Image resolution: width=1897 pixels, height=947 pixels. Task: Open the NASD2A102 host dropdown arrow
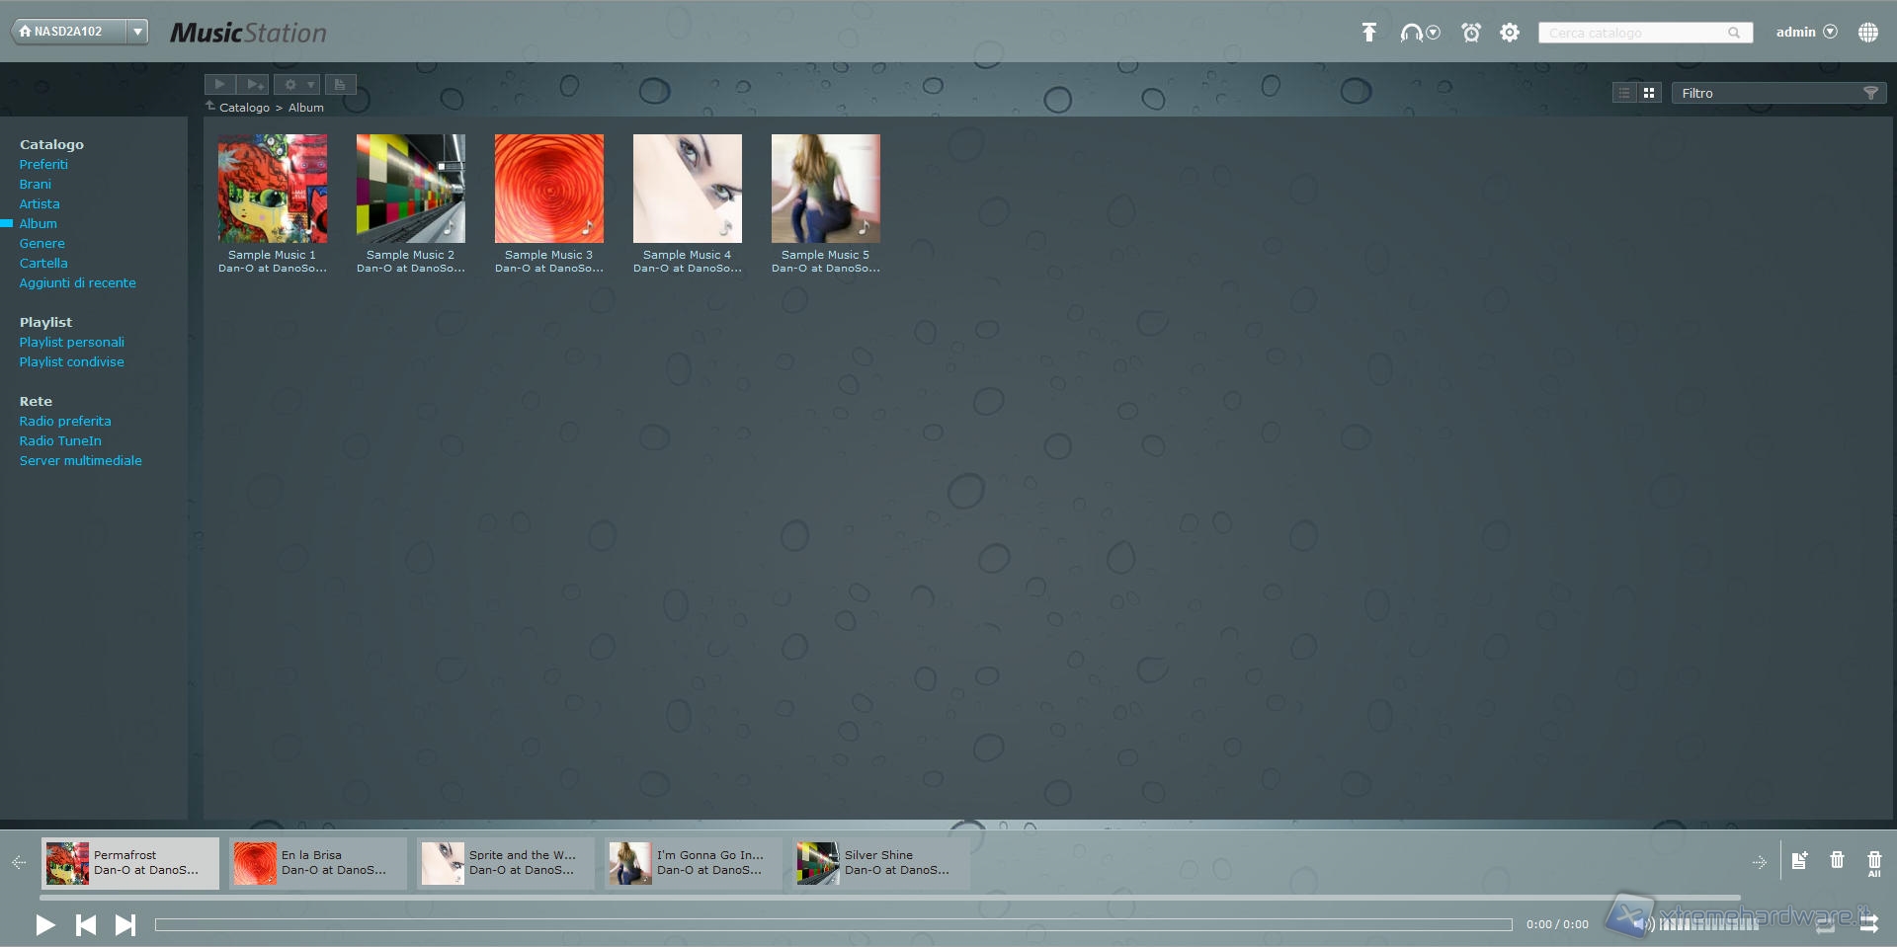pos(138,32)
